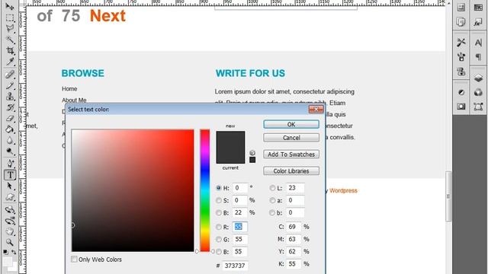Image resolution: width=488 pixels, height=274 pixels.
Task: Open the Paths panel icon
Action: pos(478,107)
